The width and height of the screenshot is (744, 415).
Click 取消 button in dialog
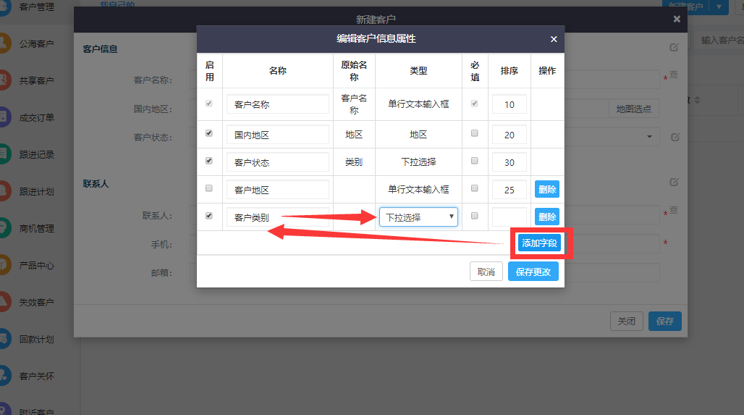coord(486,272)
